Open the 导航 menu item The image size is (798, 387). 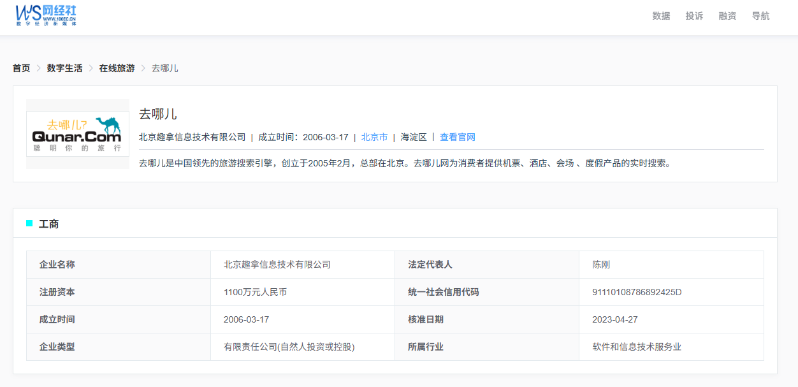[760, 16]
